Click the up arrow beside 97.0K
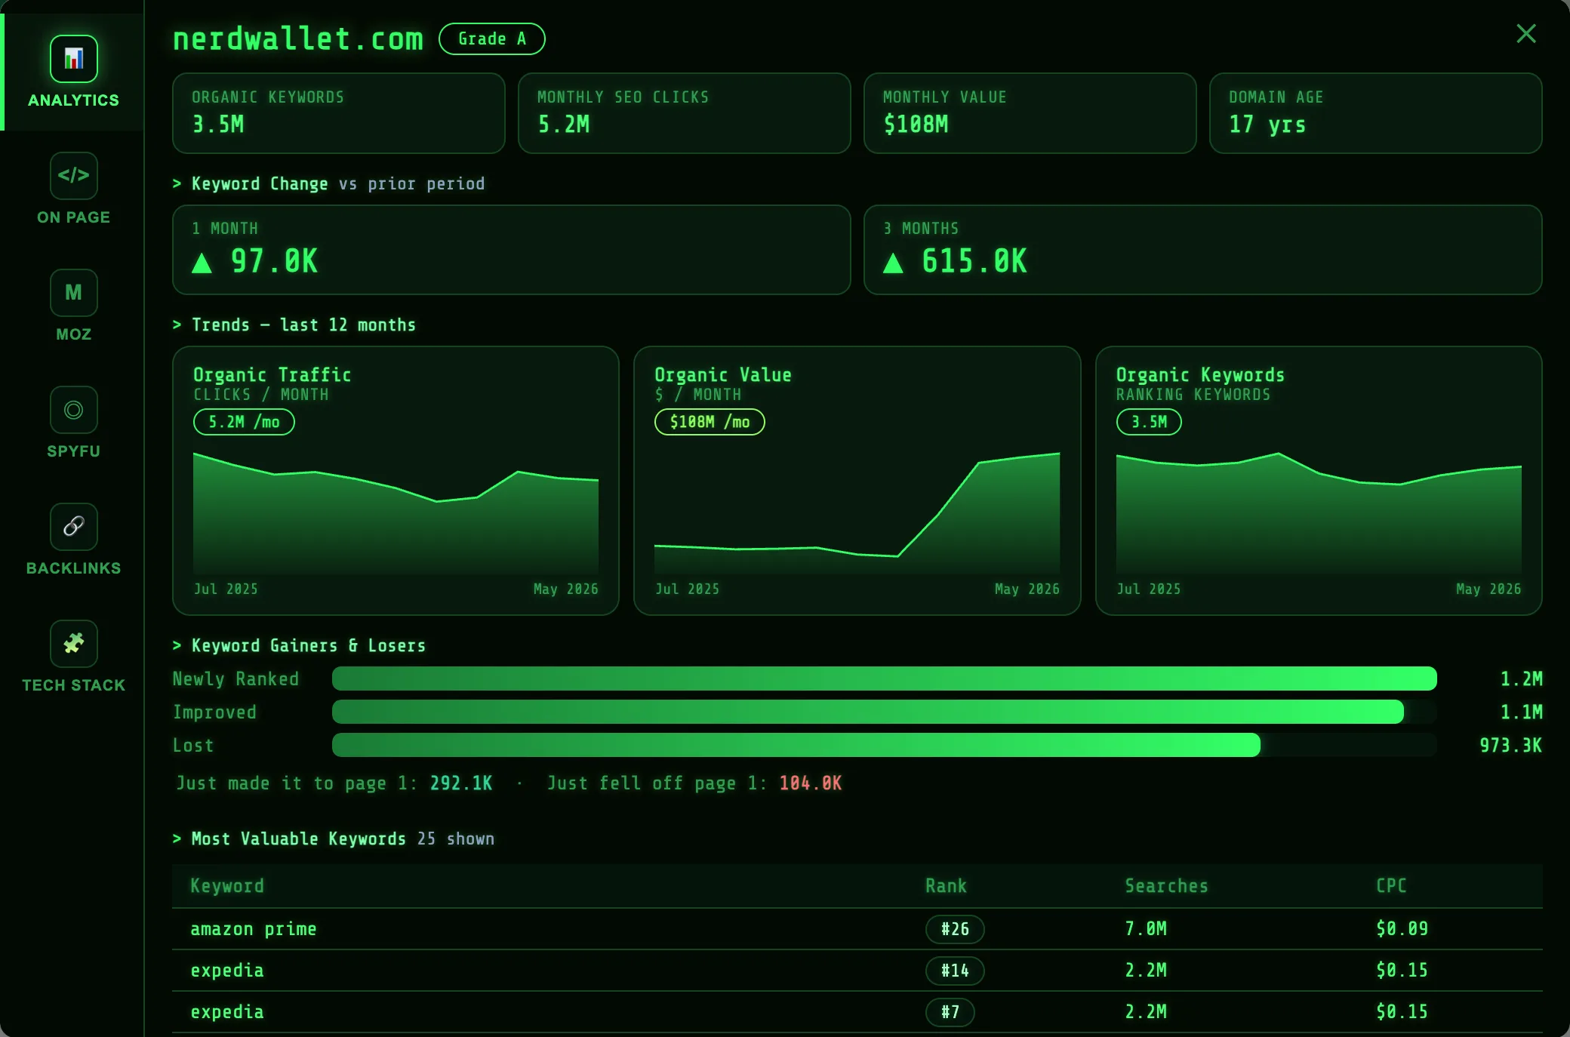Screen dimensions: 1570x1037 pos(202,263)
